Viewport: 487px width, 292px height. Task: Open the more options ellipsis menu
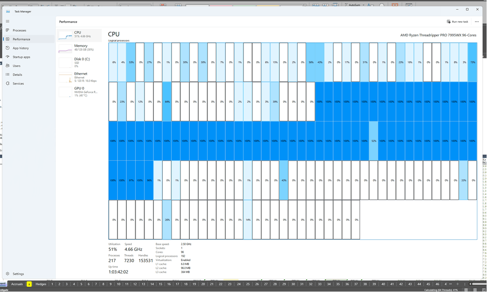[x=477, y=22]
